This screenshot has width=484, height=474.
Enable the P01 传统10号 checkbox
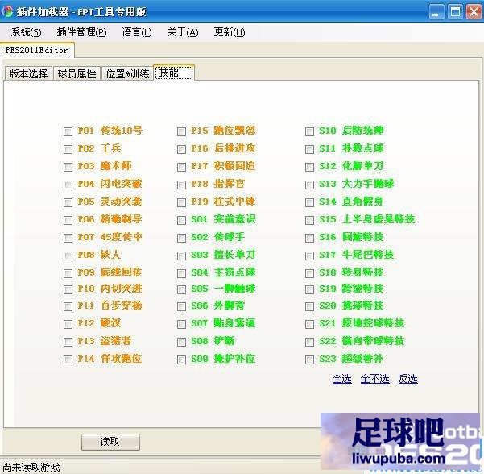coord(68,131)
